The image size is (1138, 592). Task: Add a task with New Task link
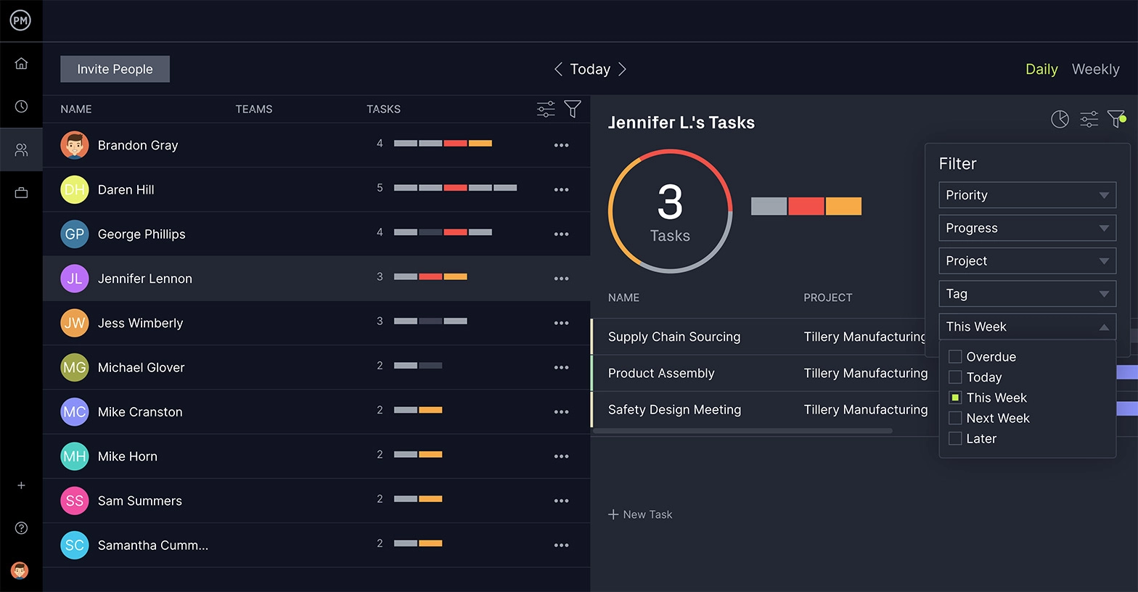(x=640, y=514)
